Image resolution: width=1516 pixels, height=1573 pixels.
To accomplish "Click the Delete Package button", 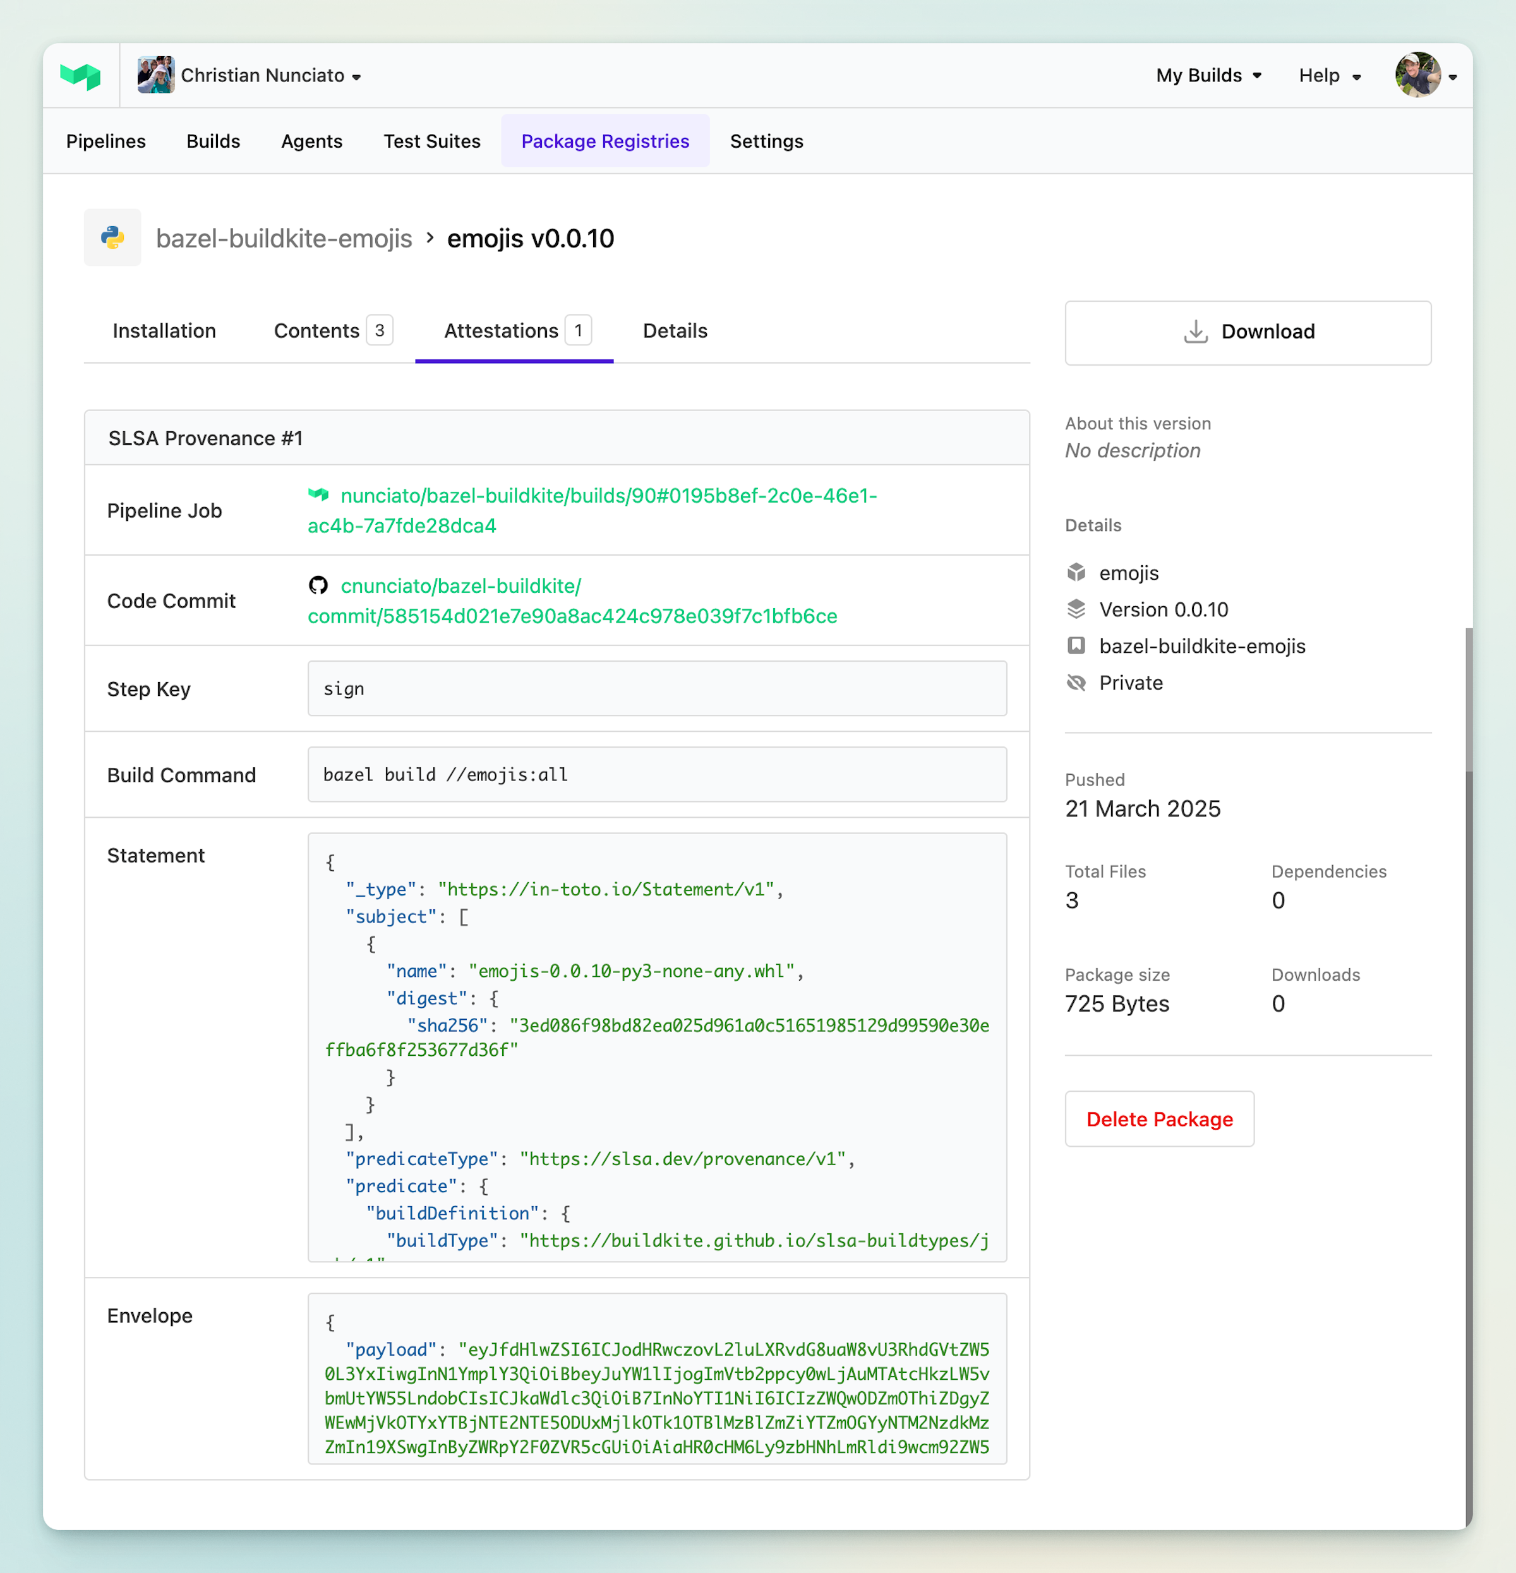I will pyautogui.click(x=1158, y=1119).
